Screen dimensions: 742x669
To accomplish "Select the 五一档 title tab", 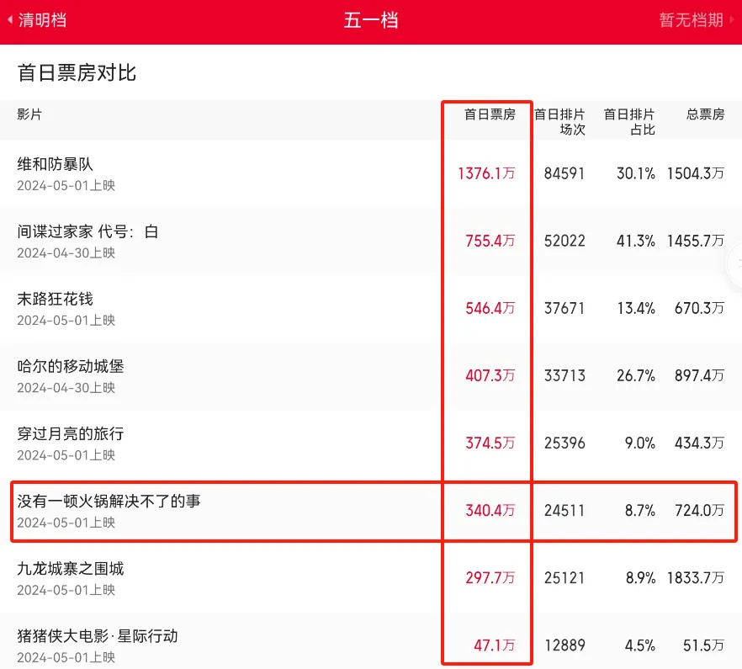I will coord(370,20).
